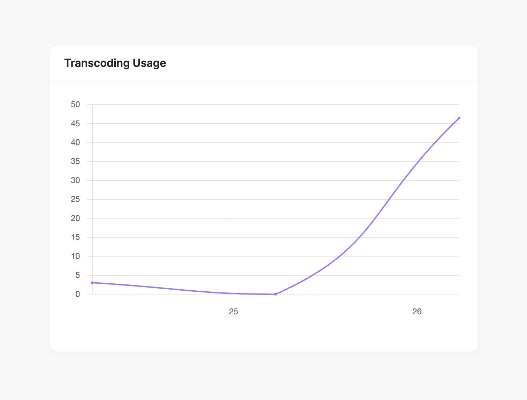Image resolution: width=527 pixels, height=400 pixels.
Task: Click the y-axis label 5
Action: click(78, 275)
